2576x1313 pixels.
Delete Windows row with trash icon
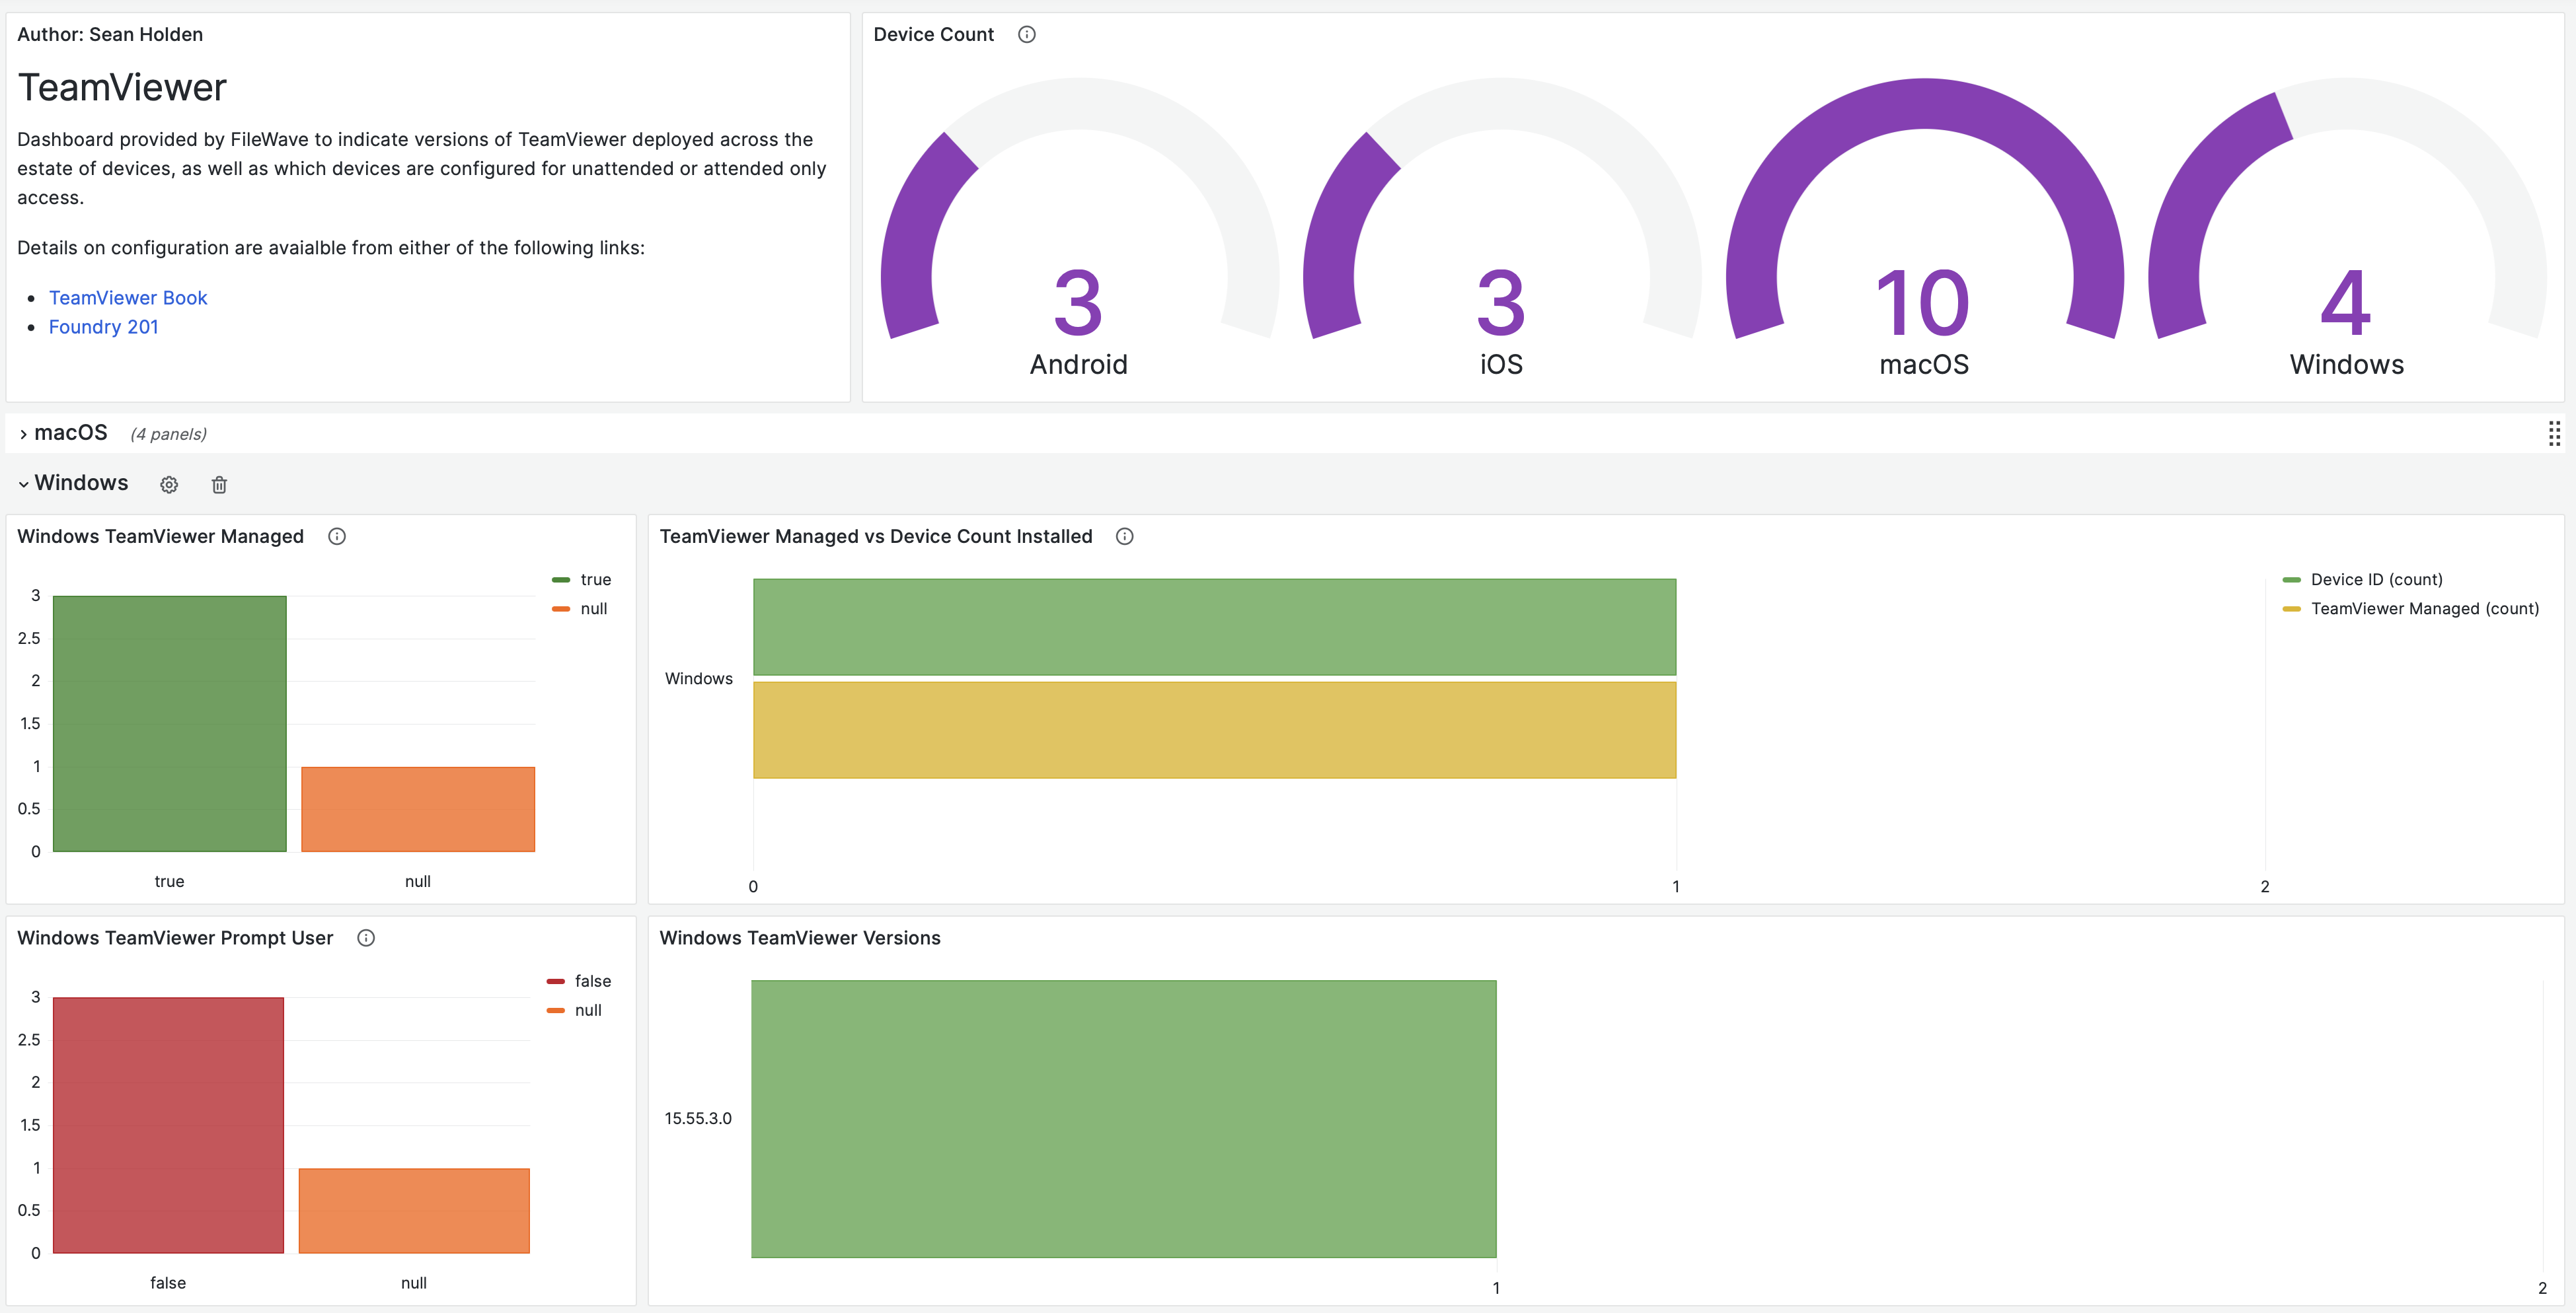click(x=219, y=485)
